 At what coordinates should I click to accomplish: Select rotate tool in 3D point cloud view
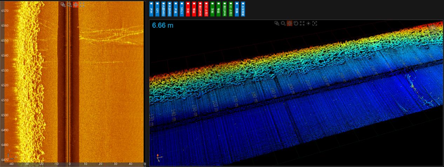coord(296,23)
